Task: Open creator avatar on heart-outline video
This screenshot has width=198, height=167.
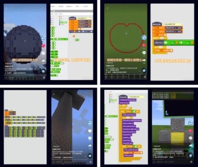Action: [x=144, y=37]
